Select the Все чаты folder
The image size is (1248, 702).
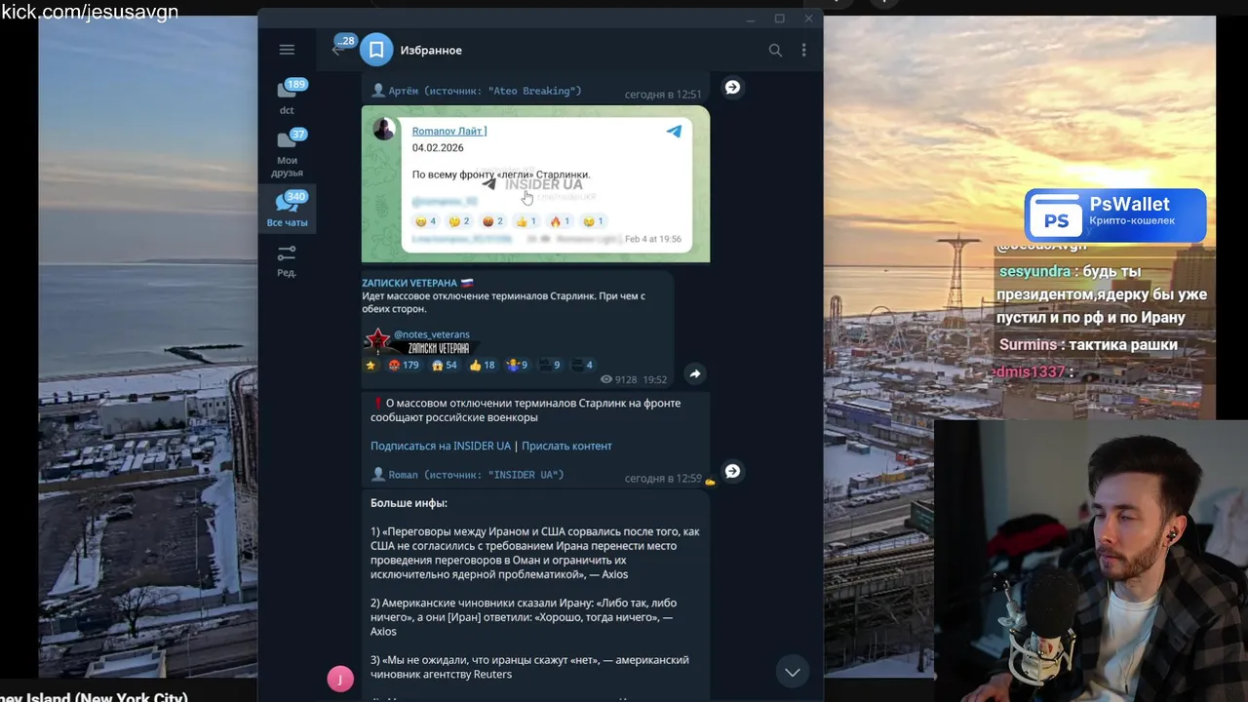287,209
